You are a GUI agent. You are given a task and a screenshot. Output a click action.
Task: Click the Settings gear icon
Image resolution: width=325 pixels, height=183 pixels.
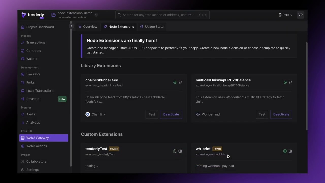[x=23, y=170]
